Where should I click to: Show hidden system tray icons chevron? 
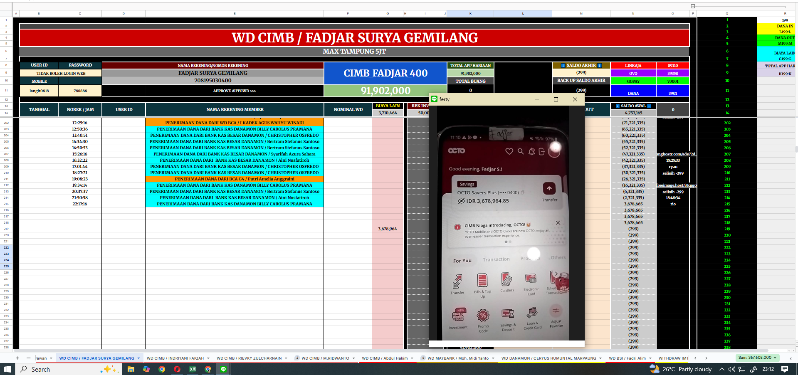(x=721, y=369)
